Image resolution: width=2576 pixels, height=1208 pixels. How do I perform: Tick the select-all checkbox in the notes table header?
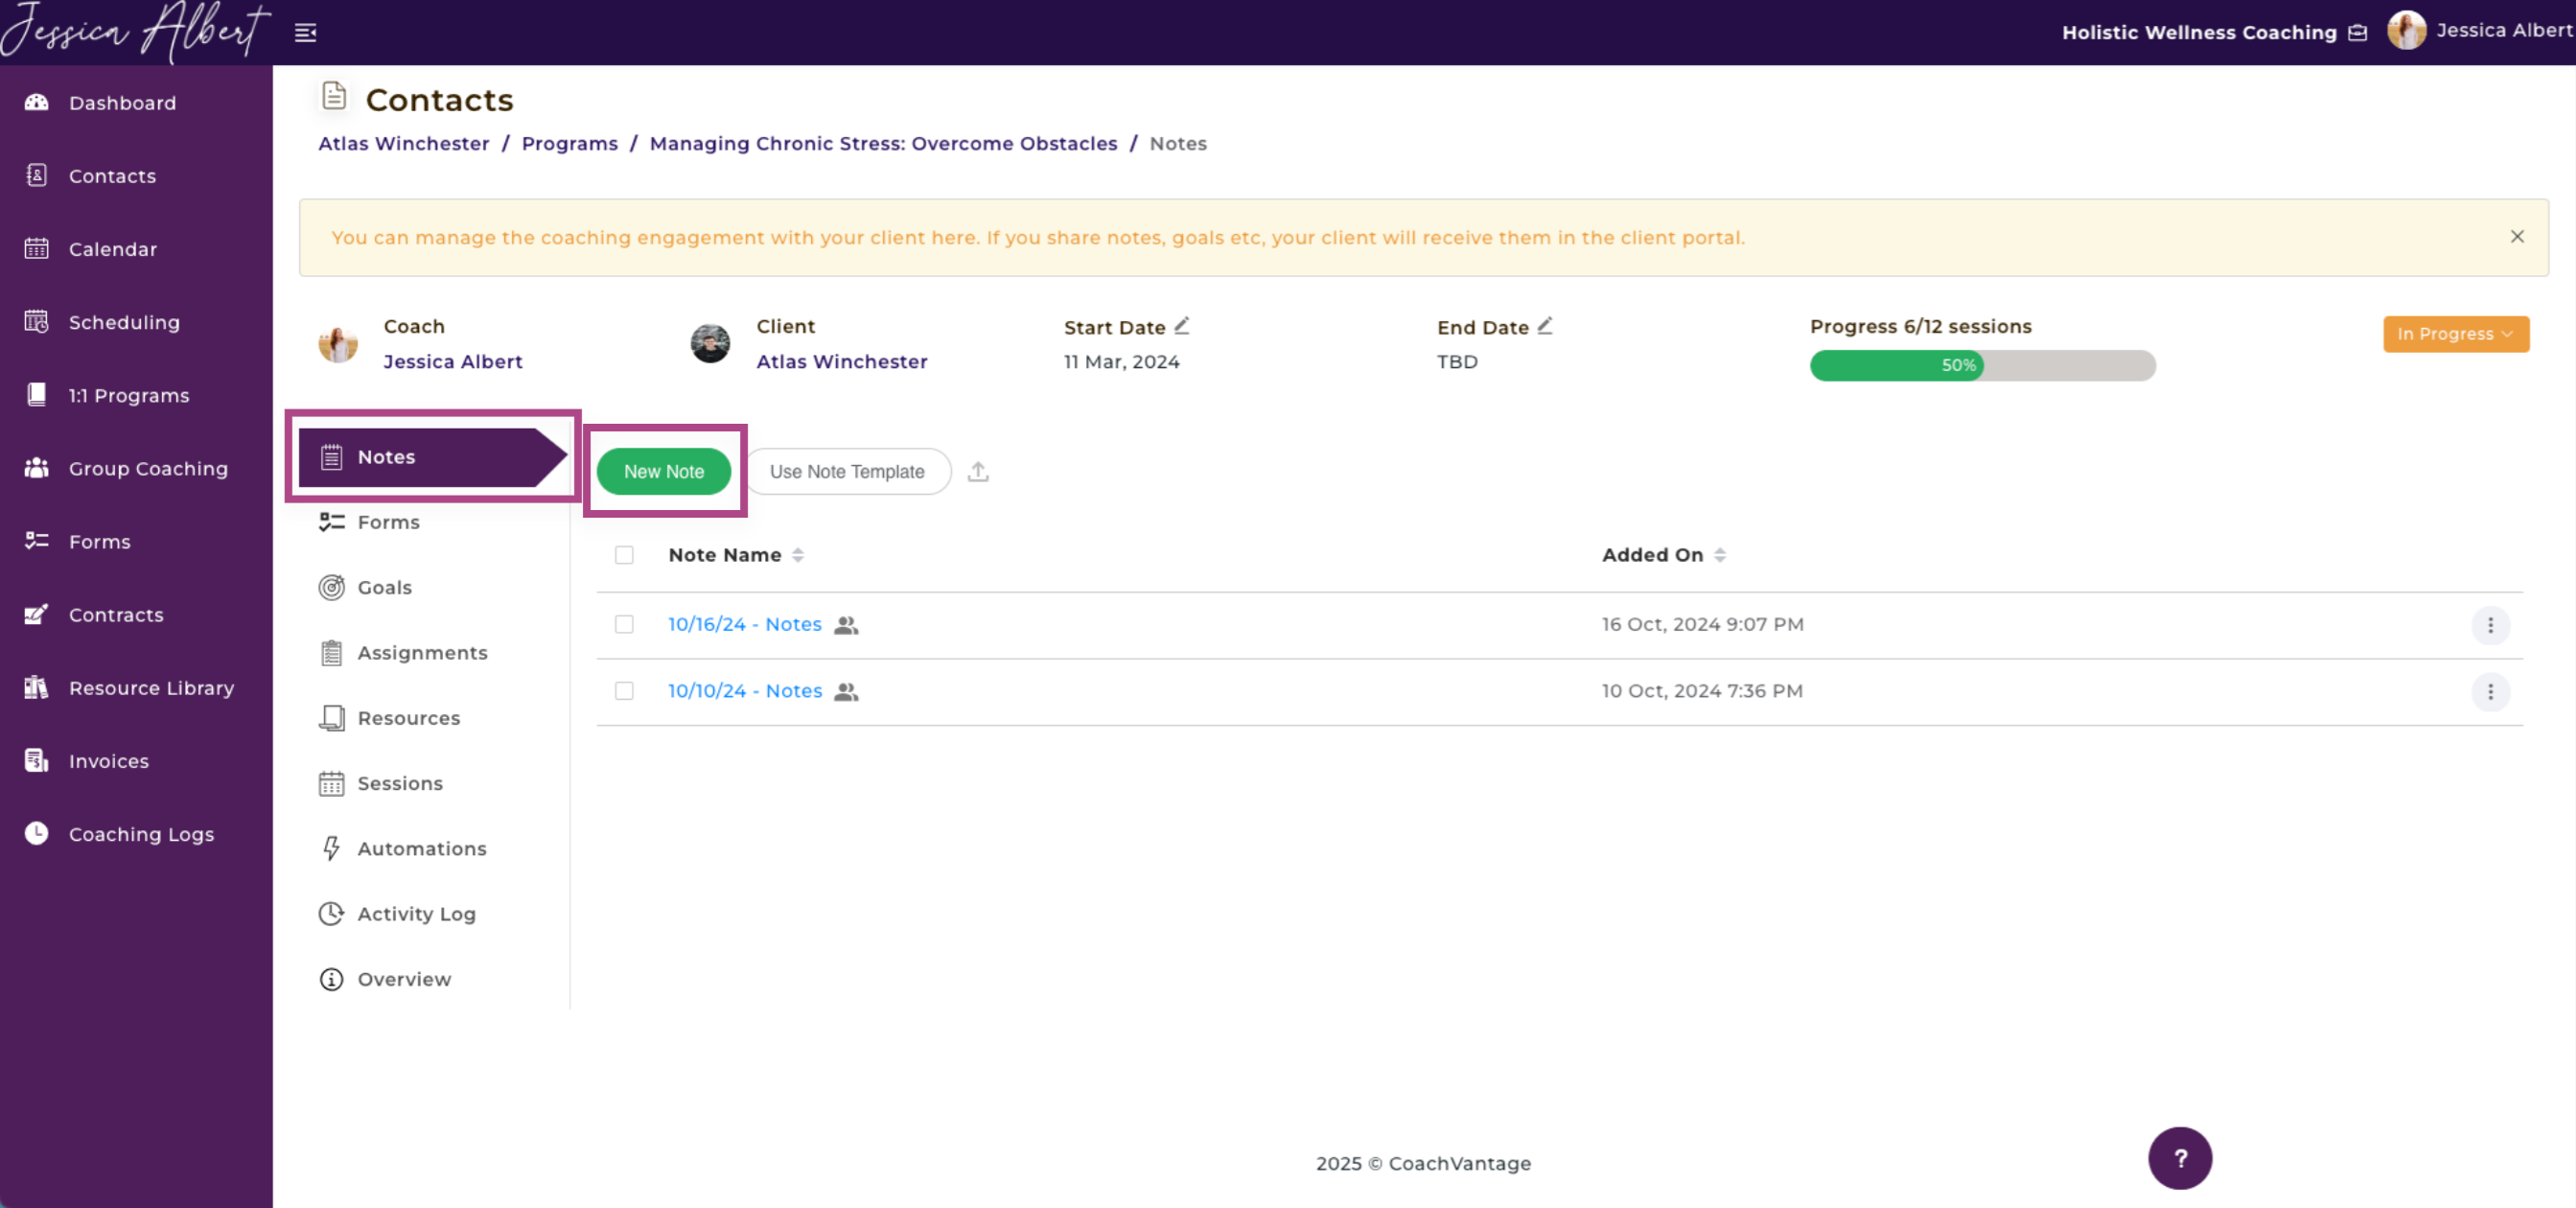pyautogui.click(x=624, y=555)
